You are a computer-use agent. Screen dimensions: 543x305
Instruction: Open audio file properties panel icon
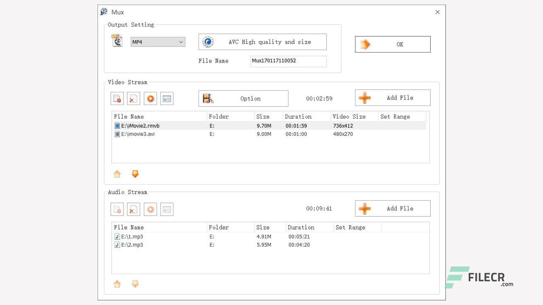point(167,208)
